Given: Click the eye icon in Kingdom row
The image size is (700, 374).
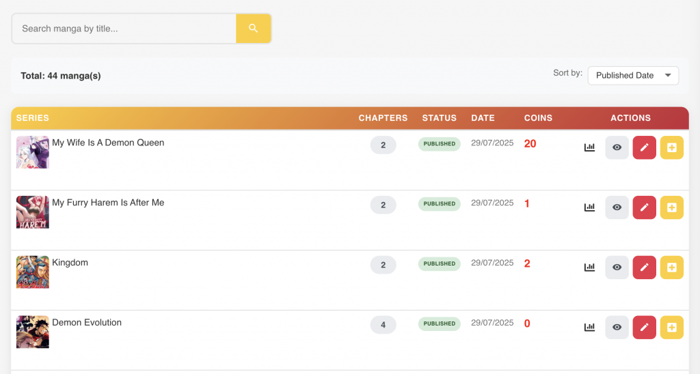Looking at the screenshot, I should 617,268.
